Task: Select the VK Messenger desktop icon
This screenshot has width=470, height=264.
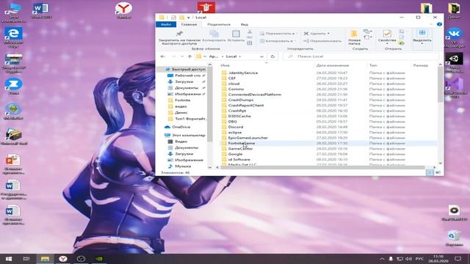Action: pos(454,37)
